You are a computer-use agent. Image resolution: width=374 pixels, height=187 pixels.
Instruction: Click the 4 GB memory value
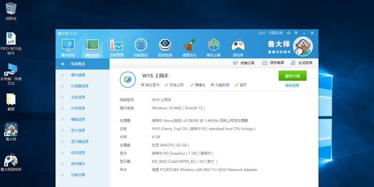click(156, 137)
